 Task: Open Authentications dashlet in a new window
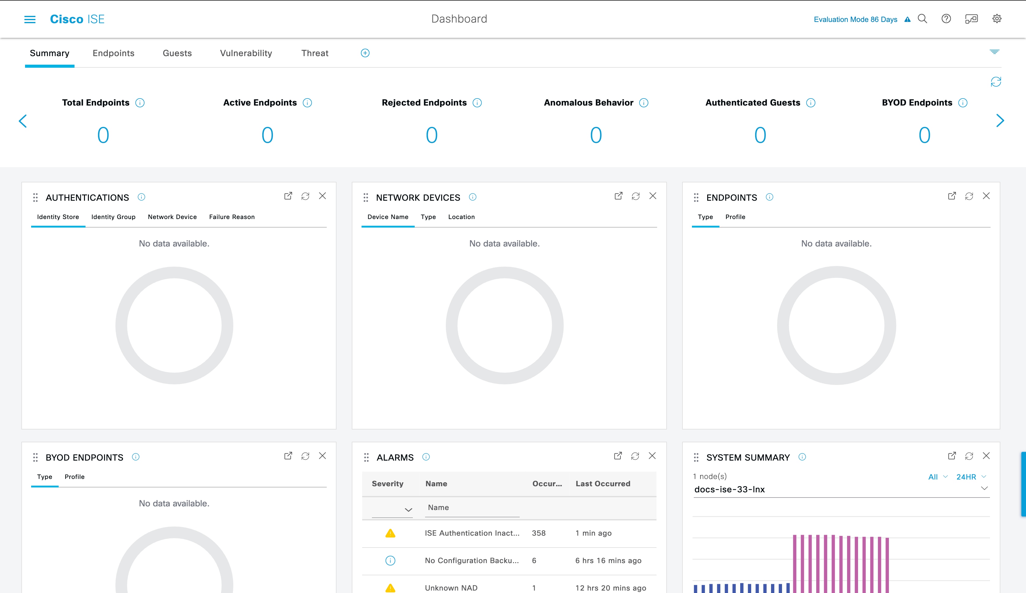288,196
